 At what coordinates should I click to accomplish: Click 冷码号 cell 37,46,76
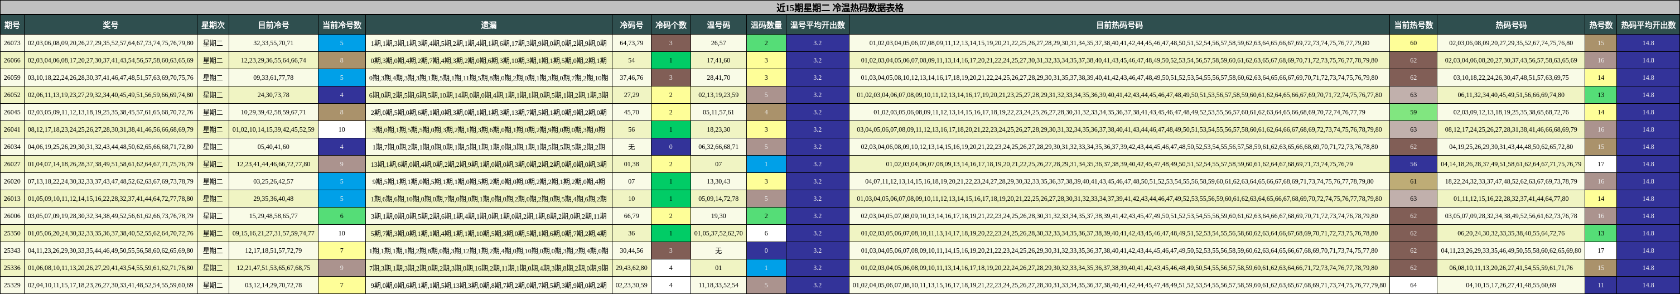click(x=631, y=78)
